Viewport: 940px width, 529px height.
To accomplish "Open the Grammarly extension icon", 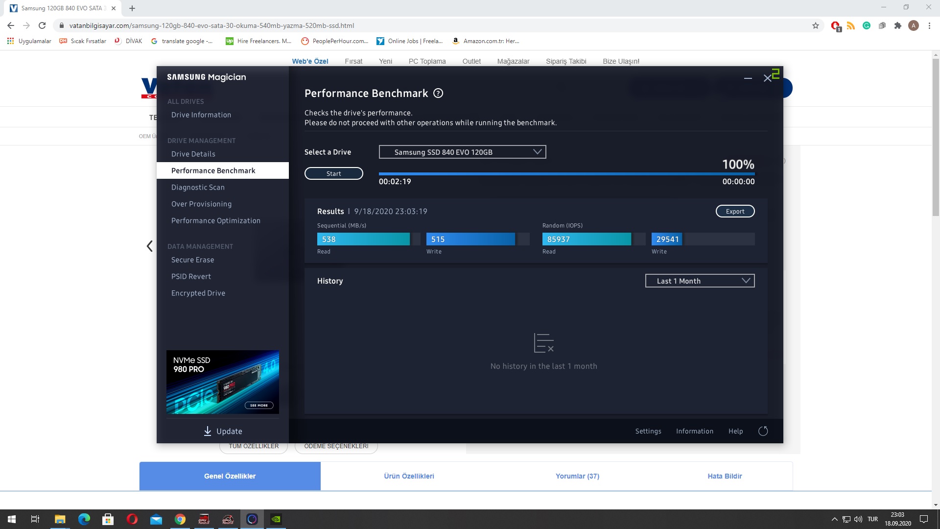I will click(867, 25).
